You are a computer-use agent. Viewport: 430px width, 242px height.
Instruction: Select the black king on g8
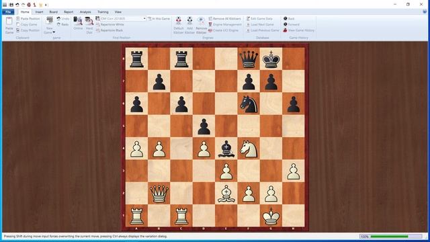[x=271, y=59]
